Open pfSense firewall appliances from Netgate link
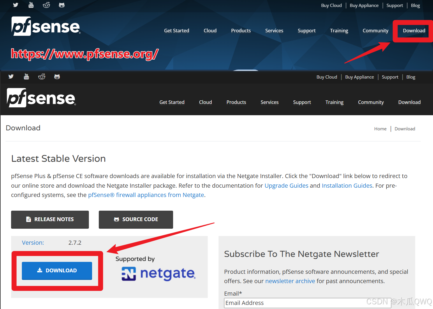This screenshot has height=309, width=433. (x=146, y=195)
